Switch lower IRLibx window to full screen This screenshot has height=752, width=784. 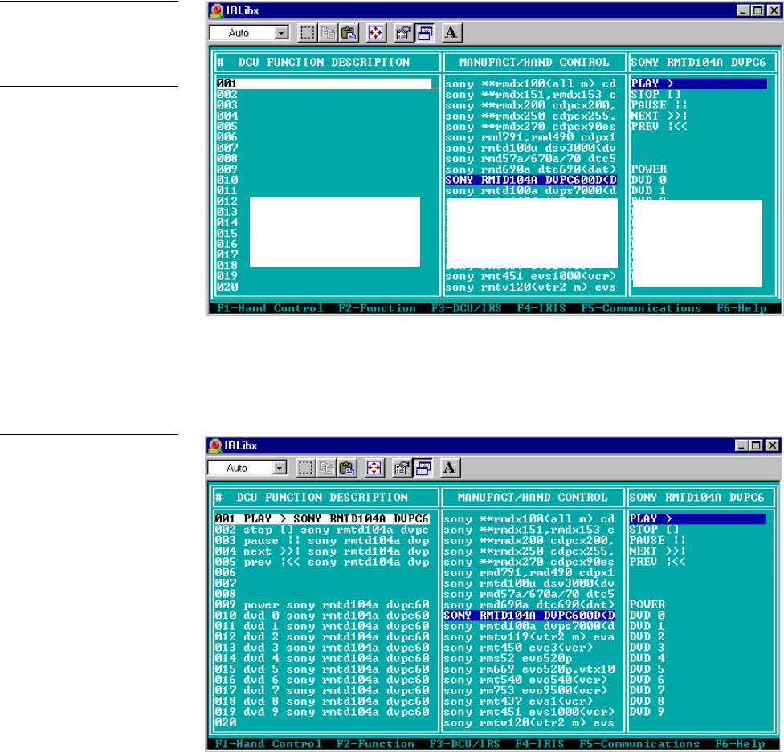click(374, 468)
